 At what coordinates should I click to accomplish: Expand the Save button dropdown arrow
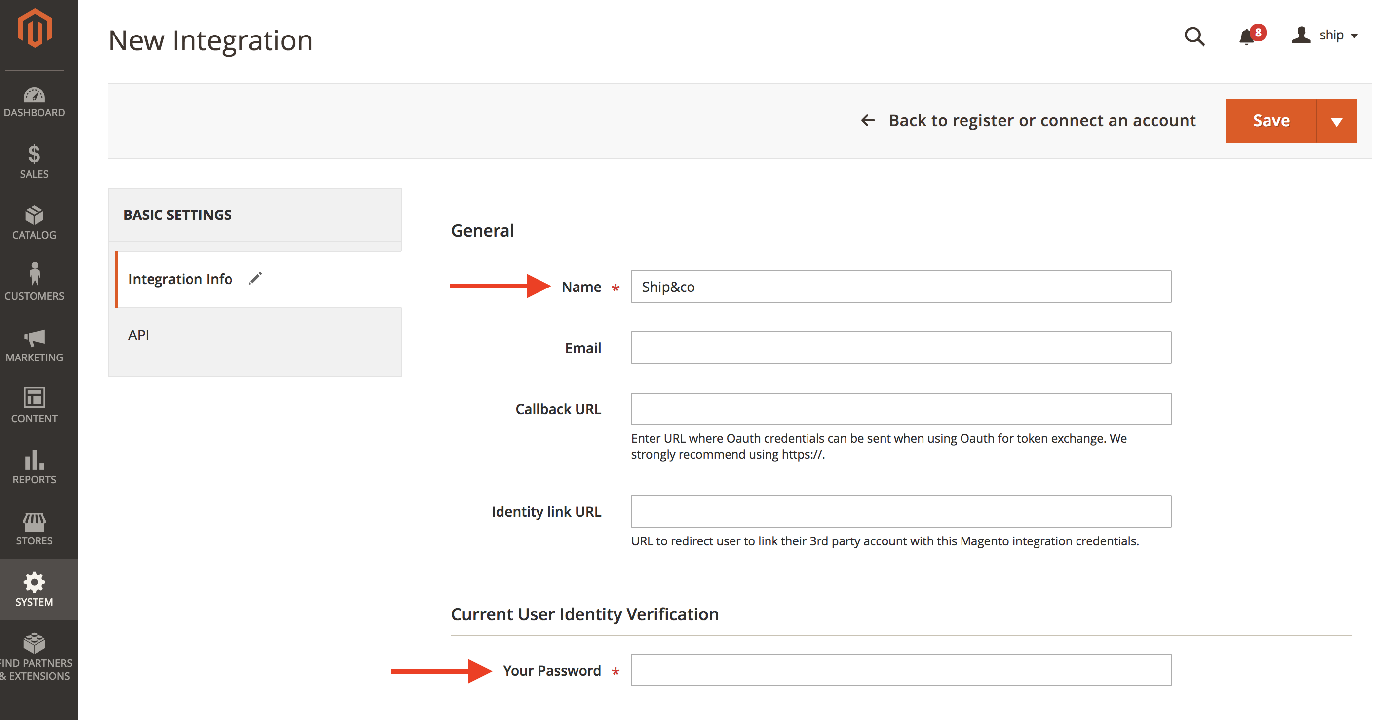pos(1337,121)
